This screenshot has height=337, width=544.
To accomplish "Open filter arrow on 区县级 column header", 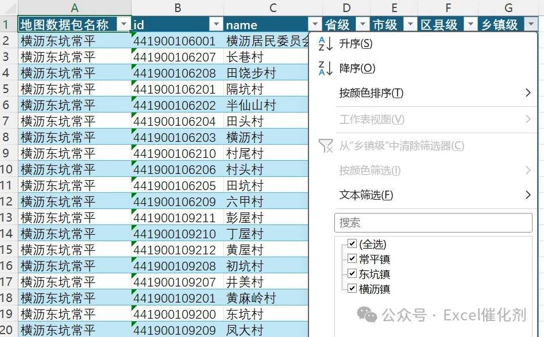I will (470, 24).
